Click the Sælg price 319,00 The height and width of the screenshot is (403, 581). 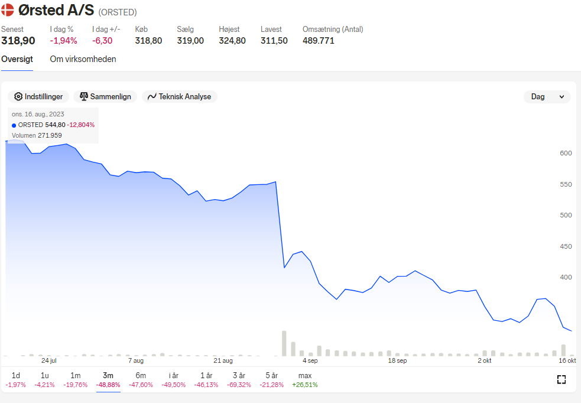click(190, 41)
